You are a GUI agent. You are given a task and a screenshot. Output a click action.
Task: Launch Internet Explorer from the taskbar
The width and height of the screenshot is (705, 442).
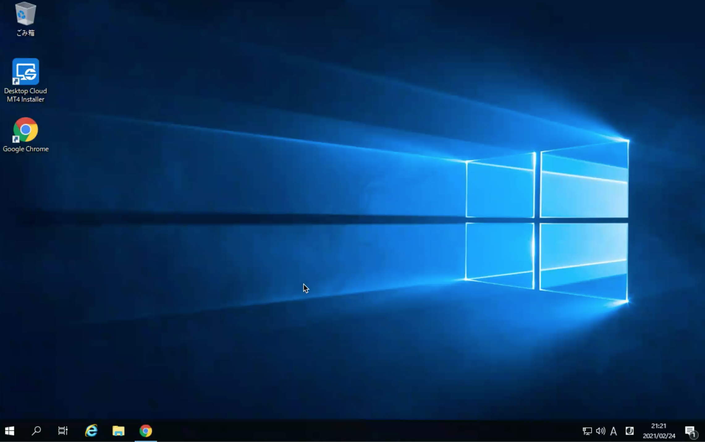[91, 431]
